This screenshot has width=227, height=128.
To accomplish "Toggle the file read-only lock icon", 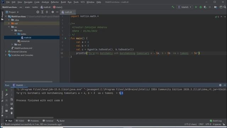I will click(224, 124).
